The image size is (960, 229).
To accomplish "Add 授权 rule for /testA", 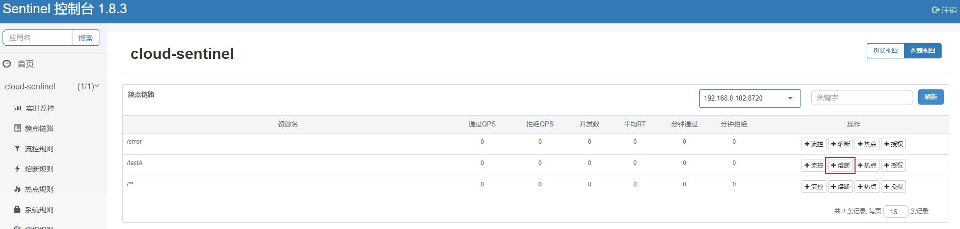I will (893, 166).
